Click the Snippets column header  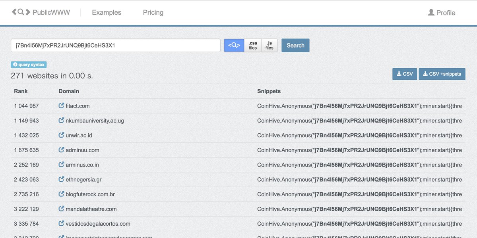point(269,91)
